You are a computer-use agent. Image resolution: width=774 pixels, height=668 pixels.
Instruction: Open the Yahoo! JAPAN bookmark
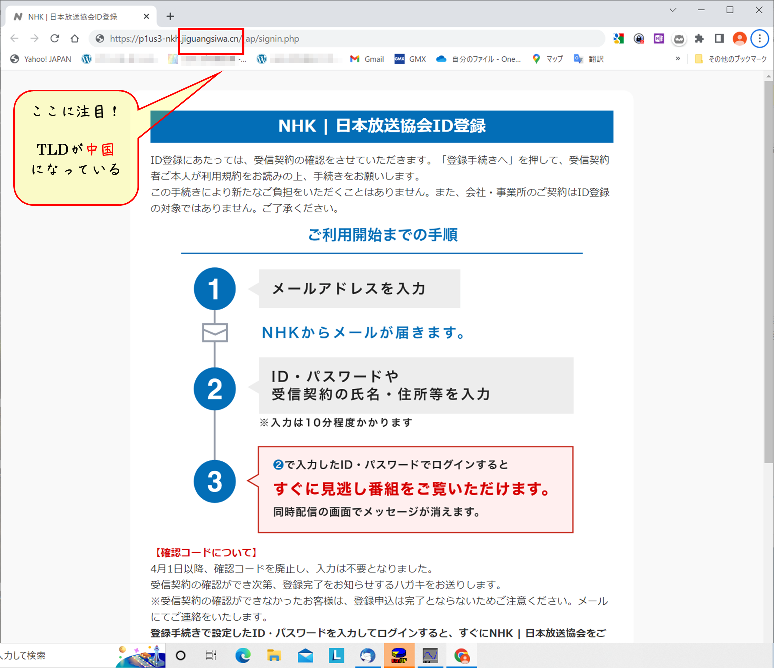click(x=41, y=59)
